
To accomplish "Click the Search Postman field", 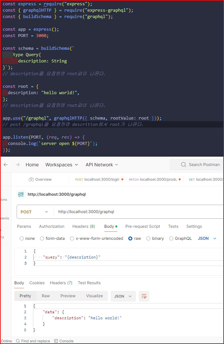I will pos(197,165).
